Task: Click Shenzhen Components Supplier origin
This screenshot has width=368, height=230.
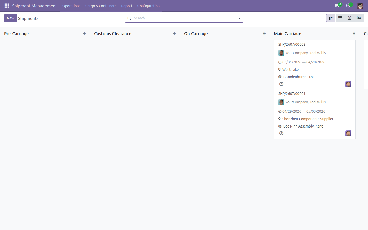Action: [x=308, y=119]
